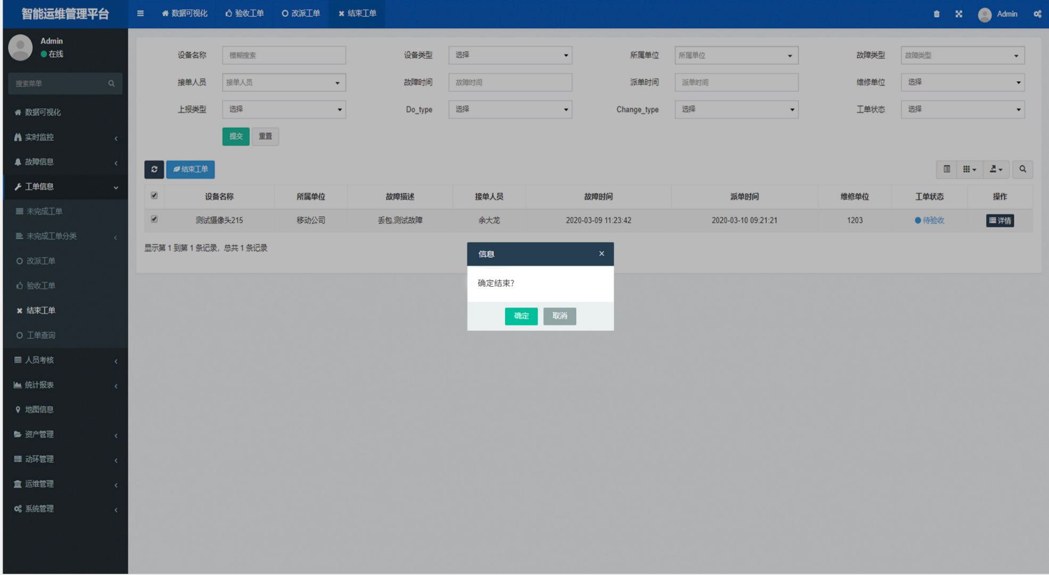Expand 运维管理 sidebar menu
The height and width of the screenshot is (575, 1049).
point(65,484)
